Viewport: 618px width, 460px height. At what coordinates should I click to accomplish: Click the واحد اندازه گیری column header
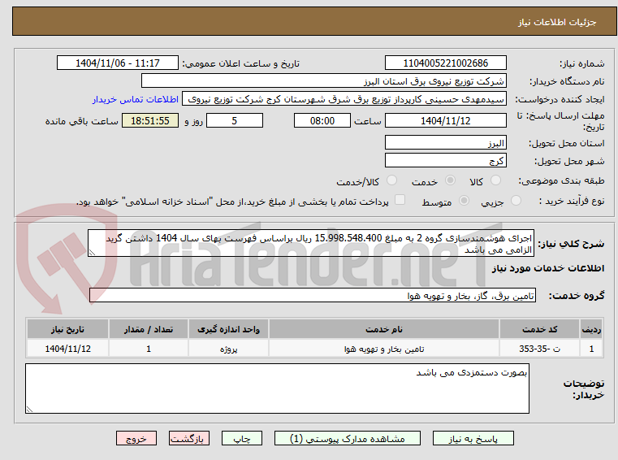pos(228,329)
